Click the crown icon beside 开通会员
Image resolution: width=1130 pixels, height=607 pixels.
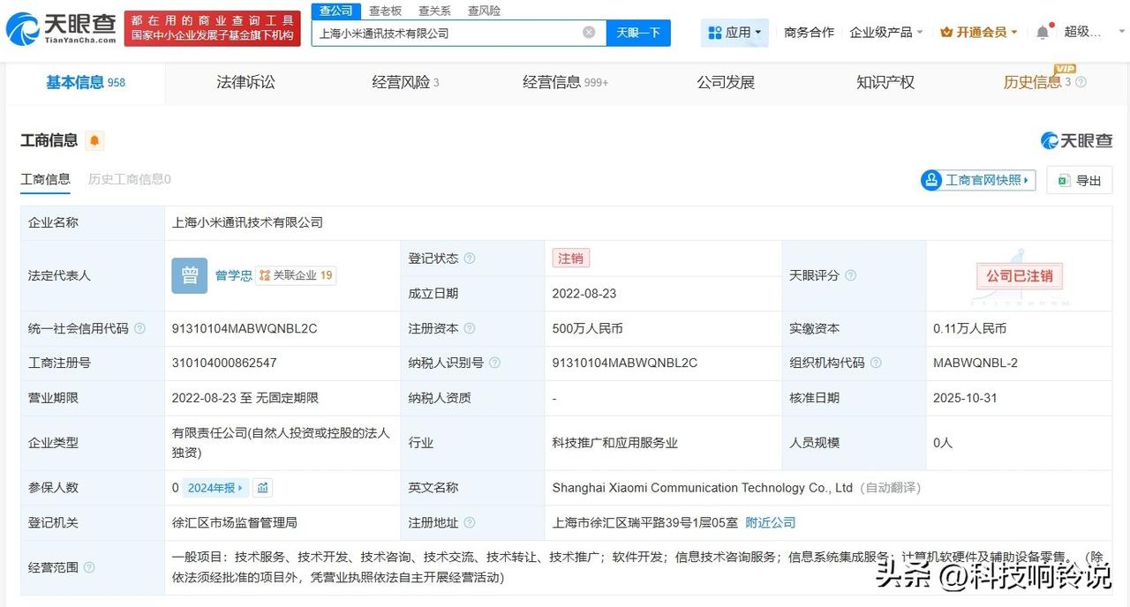coord(946,32)
